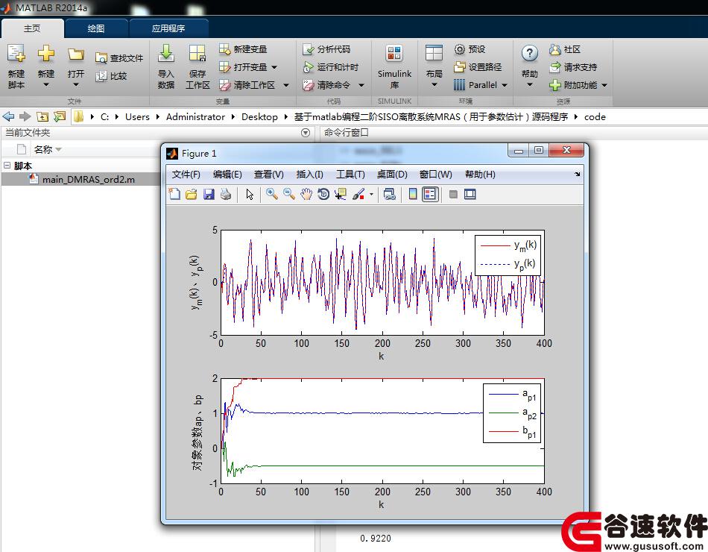Open Current Folder panel actions dropdown

[306, 133]
